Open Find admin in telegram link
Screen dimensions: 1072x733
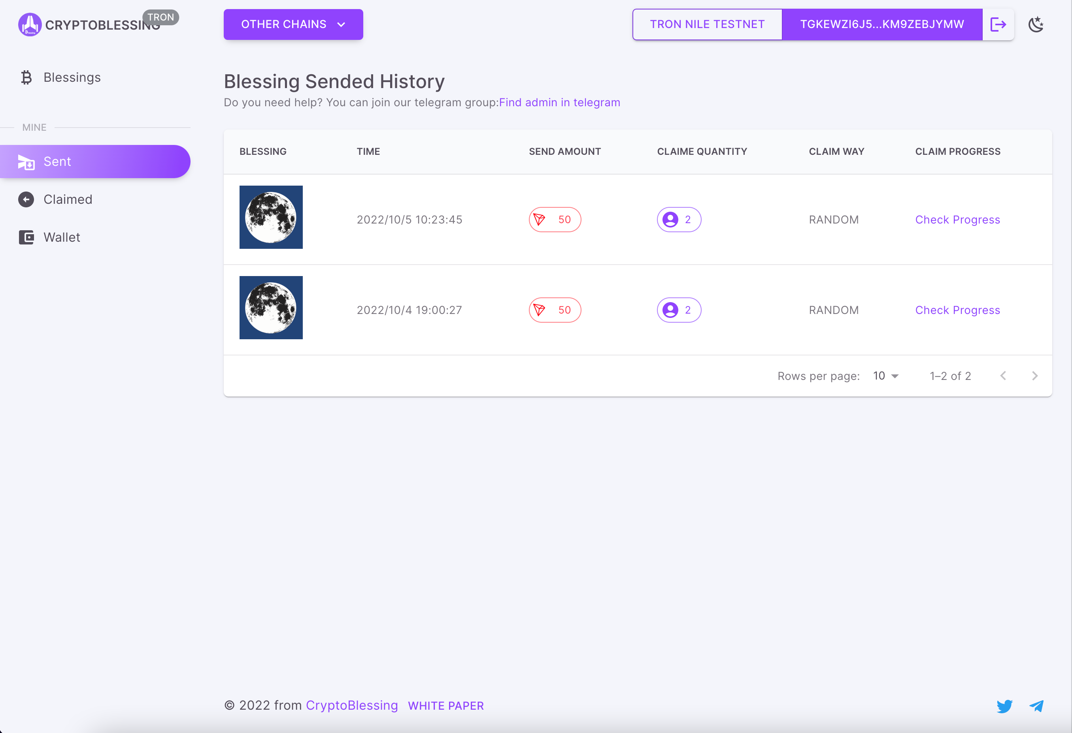click(559, 102)
